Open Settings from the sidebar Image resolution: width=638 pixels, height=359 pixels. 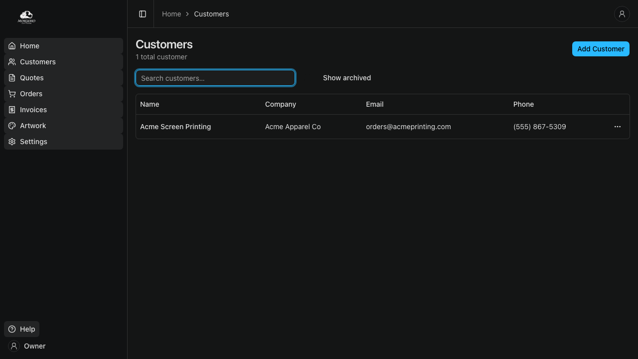(33, 142)
